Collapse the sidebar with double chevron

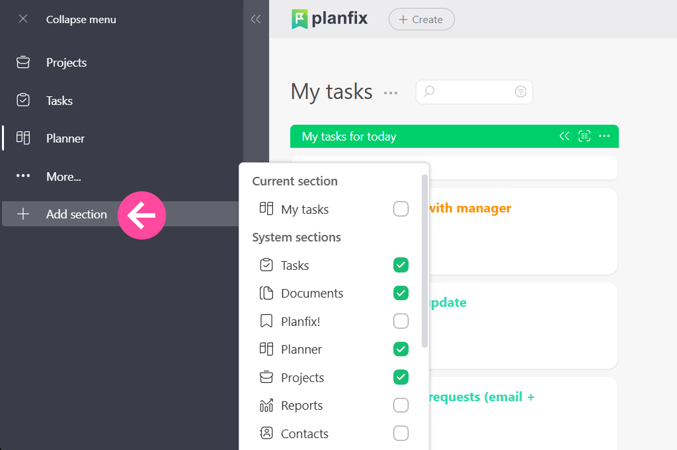[x=256, y=19]
